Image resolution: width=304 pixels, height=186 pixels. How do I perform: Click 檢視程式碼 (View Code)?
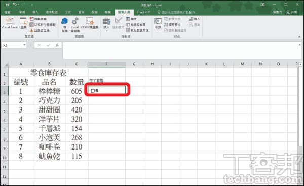[136, 25]
